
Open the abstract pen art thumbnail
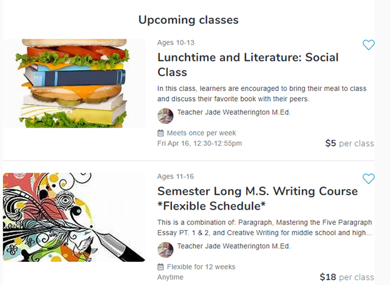(74, 216)
